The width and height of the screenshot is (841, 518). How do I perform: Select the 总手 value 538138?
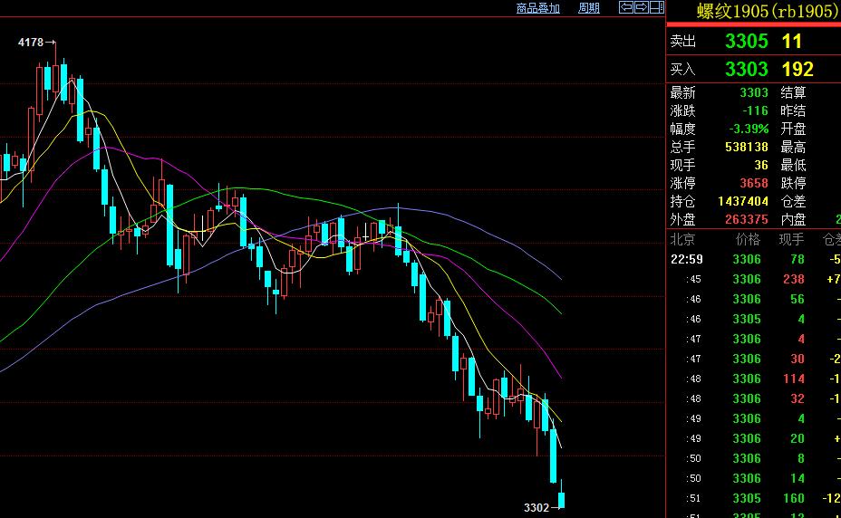click(747, 147)
